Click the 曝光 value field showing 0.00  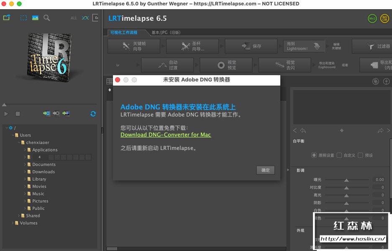[x=379, y=180]
